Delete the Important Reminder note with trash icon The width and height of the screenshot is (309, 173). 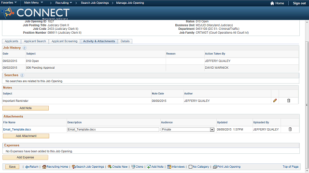point(289,100)
